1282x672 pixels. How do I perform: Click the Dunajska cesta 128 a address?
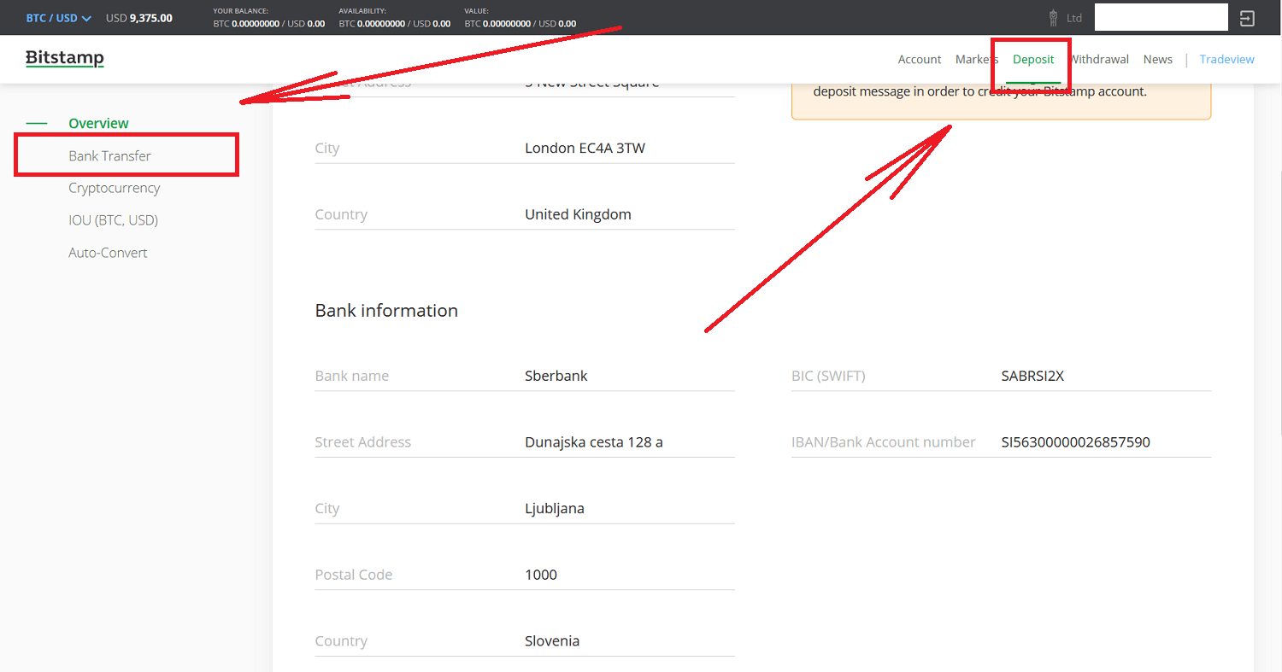click(594, 442)
